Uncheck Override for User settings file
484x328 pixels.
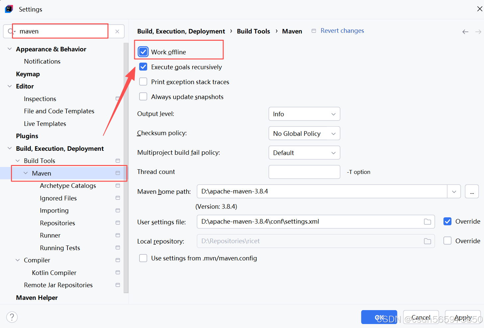pos(447,221)
